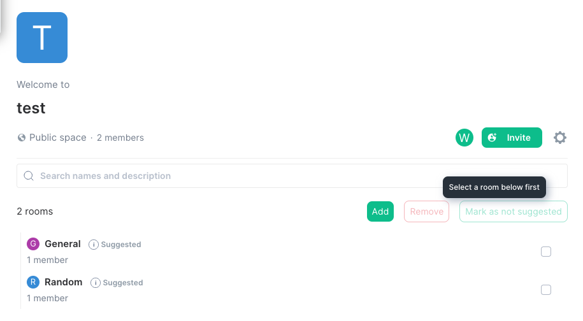Click info icon next to General
583x321 pixels.
point(93,245)
